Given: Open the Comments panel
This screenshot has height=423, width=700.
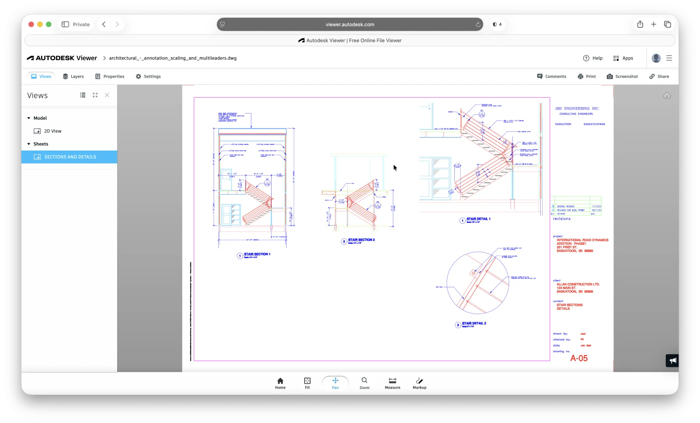Looking at the screenshot, I should [x=551, y=76].
